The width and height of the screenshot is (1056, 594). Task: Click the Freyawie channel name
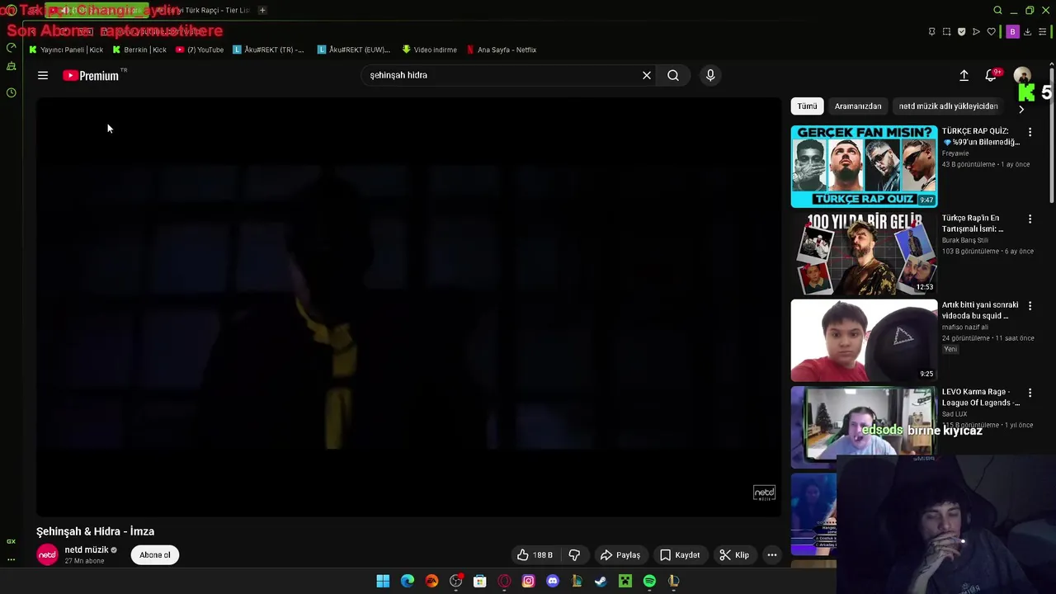pos(955,153)
